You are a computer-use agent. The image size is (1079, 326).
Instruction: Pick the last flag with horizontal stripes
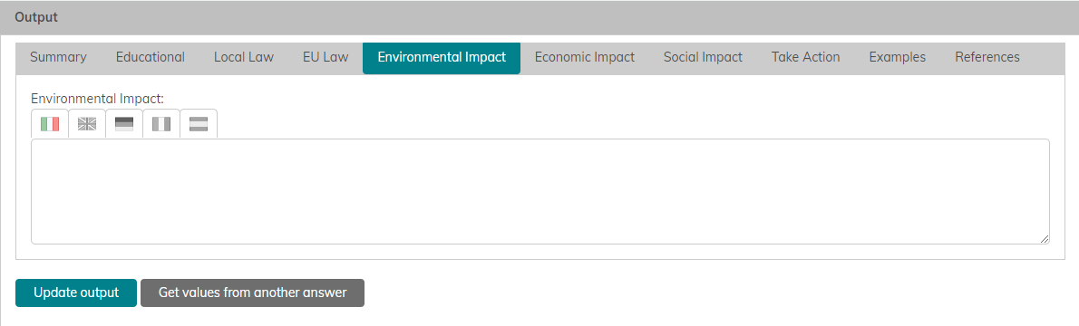click(x=199, y=124)
